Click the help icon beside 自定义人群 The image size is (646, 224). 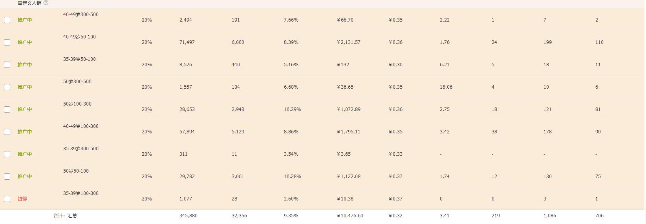(46, 3)
